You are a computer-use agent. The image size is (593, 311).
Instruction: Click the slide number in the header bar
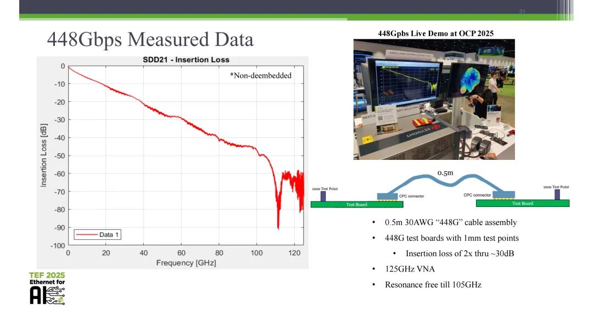pos(522,11)
